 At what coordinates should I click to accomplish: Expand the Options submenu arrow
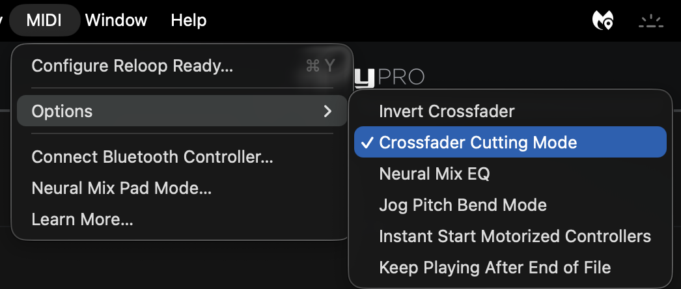pos(327,111)
